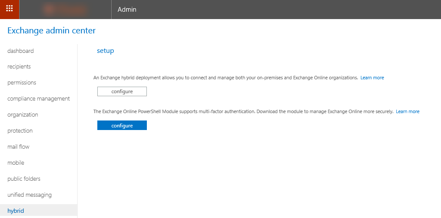
Task: Click the Admin header label
Action: coord(127,9)
